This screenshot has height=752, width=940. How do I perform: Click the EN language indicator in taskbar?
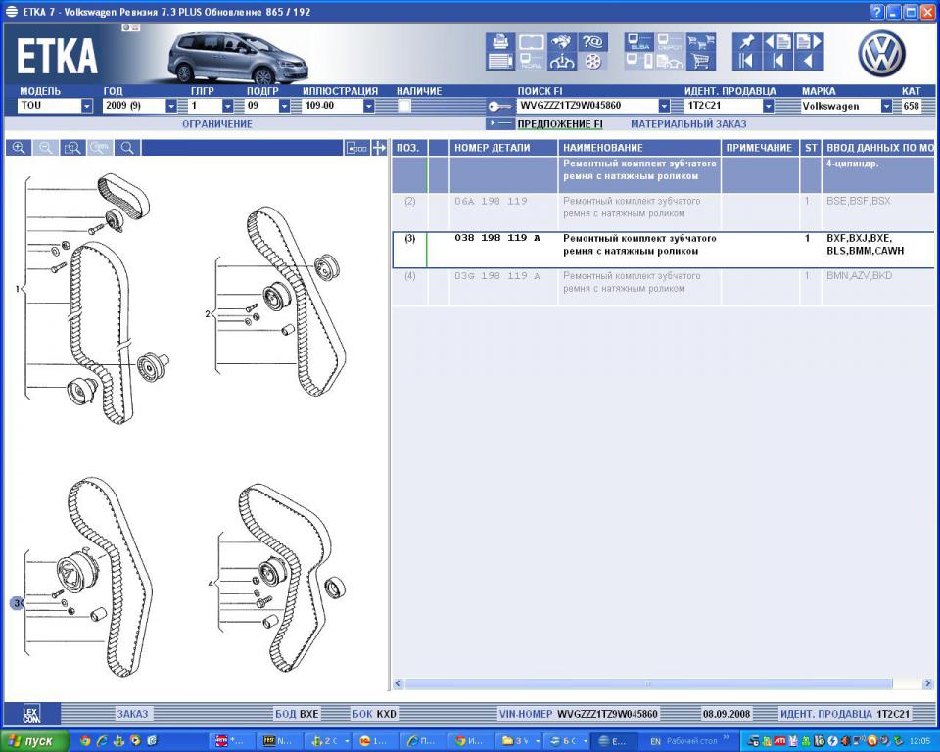click(x=655, y=741)
